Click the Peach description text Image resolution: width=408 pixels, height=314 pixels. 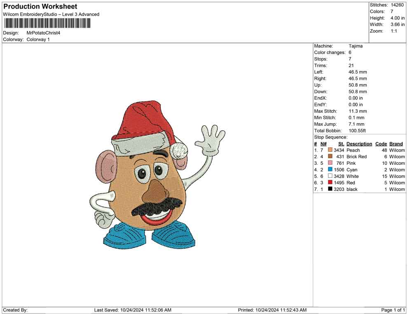coord(353,150)
